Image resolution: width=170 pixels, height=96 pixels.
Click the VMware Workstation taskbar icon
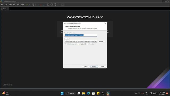tap(108, 93)
